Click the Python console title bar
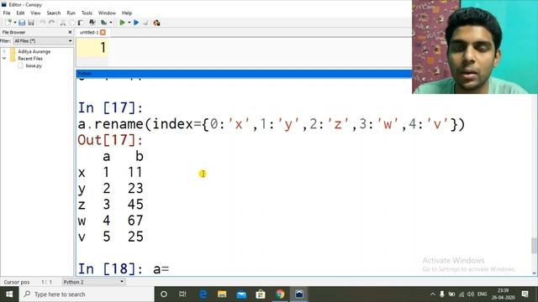The image size is (538, 302). click(244, 74)
